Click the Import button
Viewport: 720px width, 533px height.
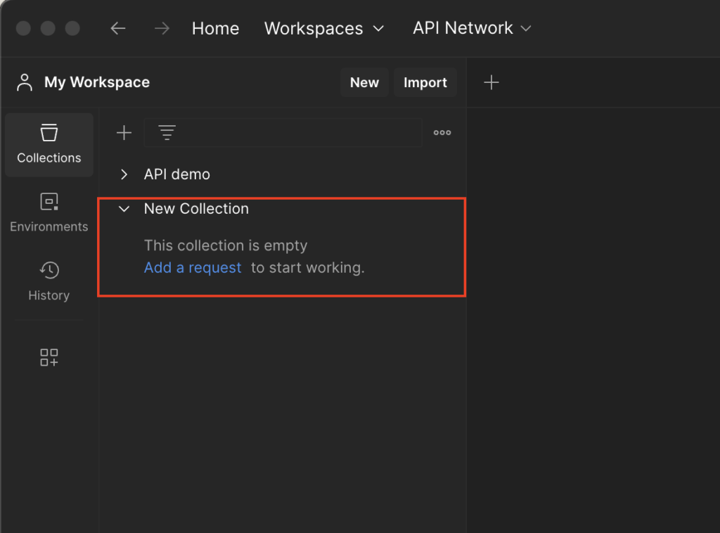click(x=425, y=83)
